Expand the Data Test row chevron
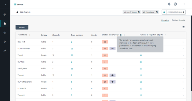The width and height of the screenshot is (192, 101). (183, 42)
